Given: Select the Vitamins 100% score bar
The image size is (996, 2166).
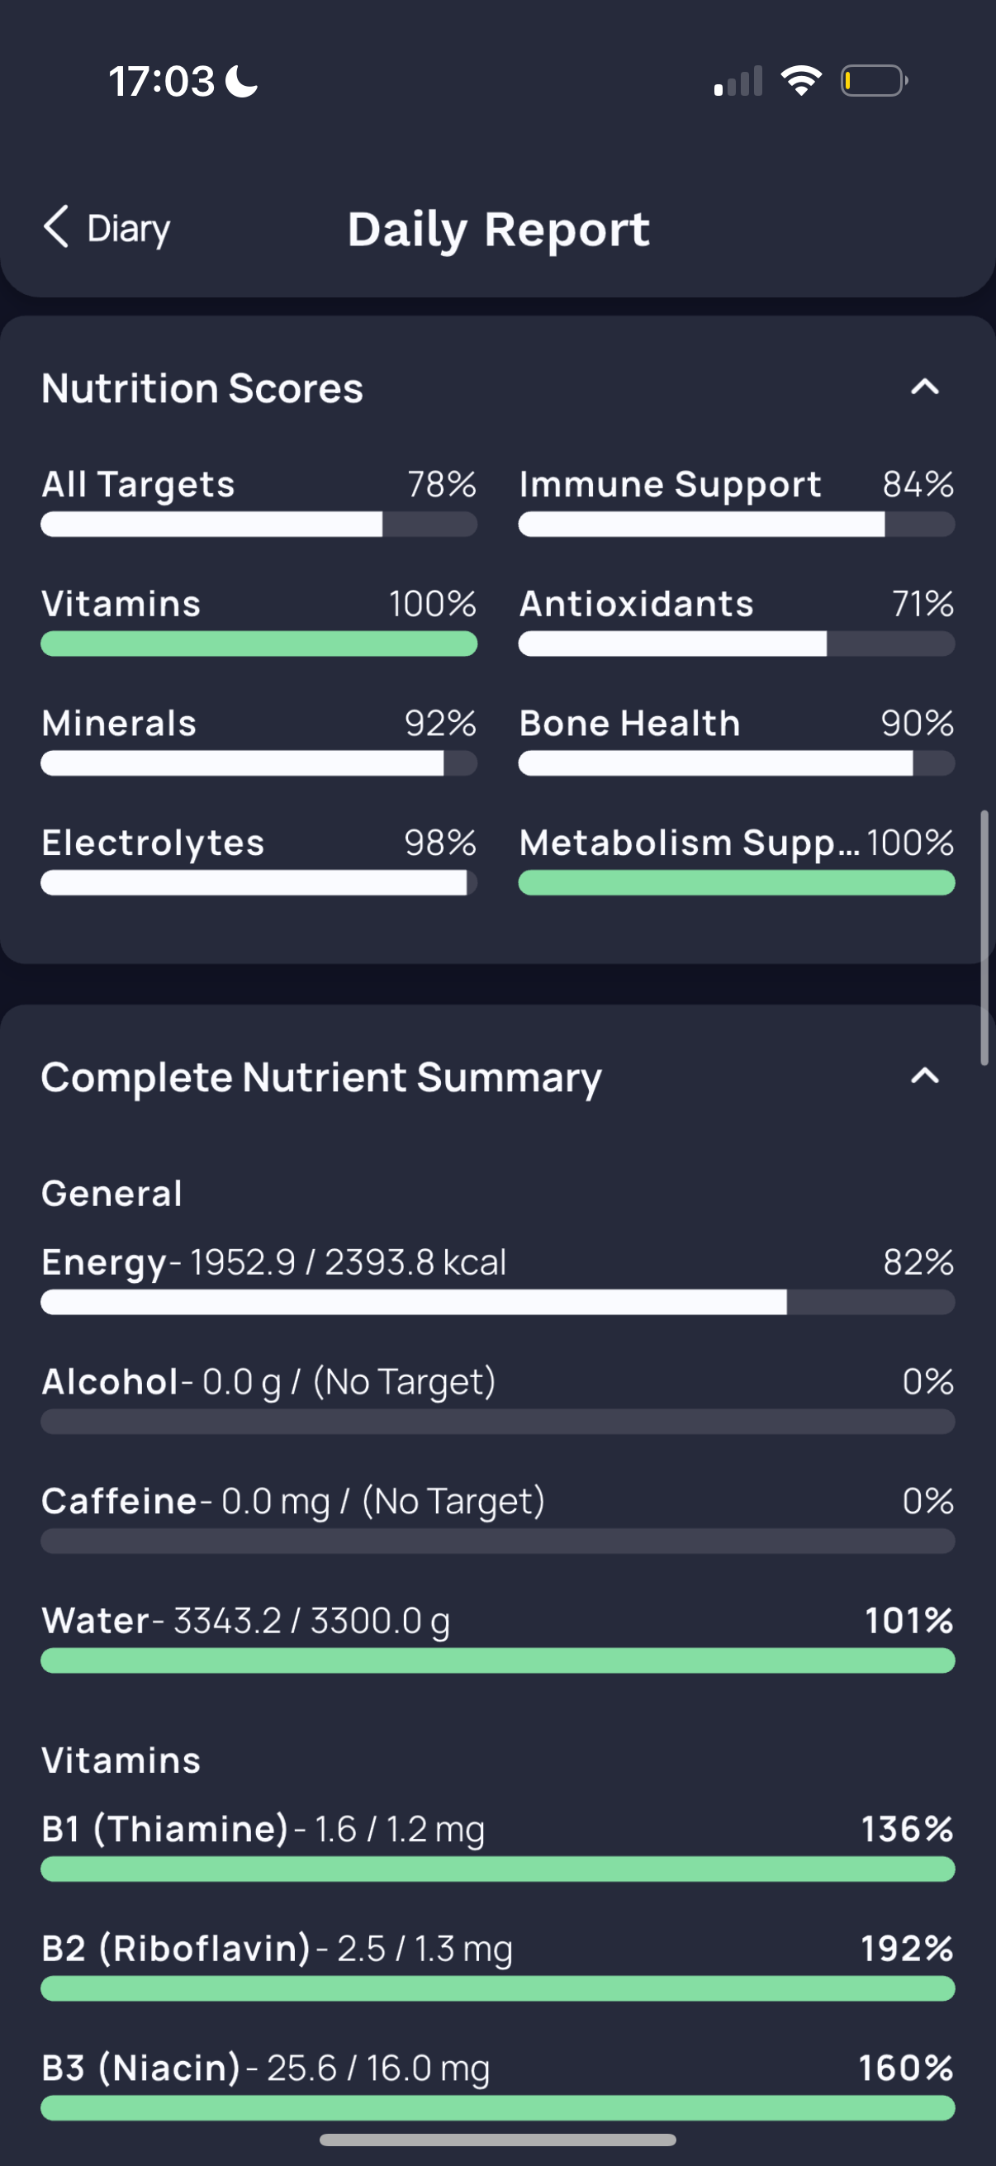Looking at the screenshot, I should click(258, 644).
